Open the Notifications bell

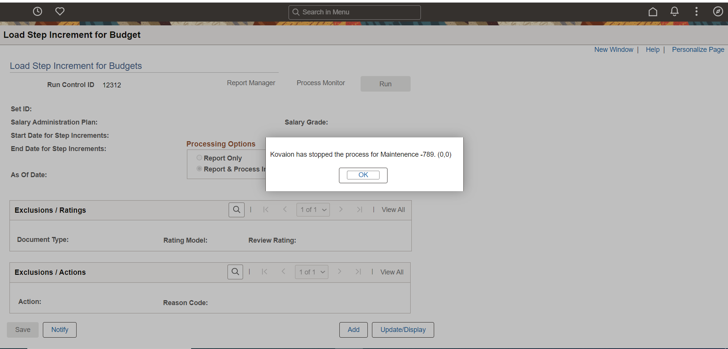675,11
